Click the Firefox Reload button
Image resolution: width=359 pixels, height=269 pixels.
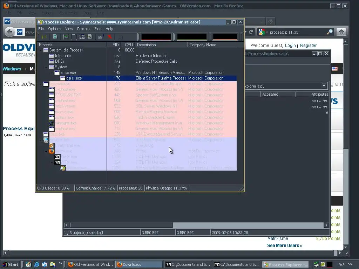pyautogui.click(x=251, y=32)
